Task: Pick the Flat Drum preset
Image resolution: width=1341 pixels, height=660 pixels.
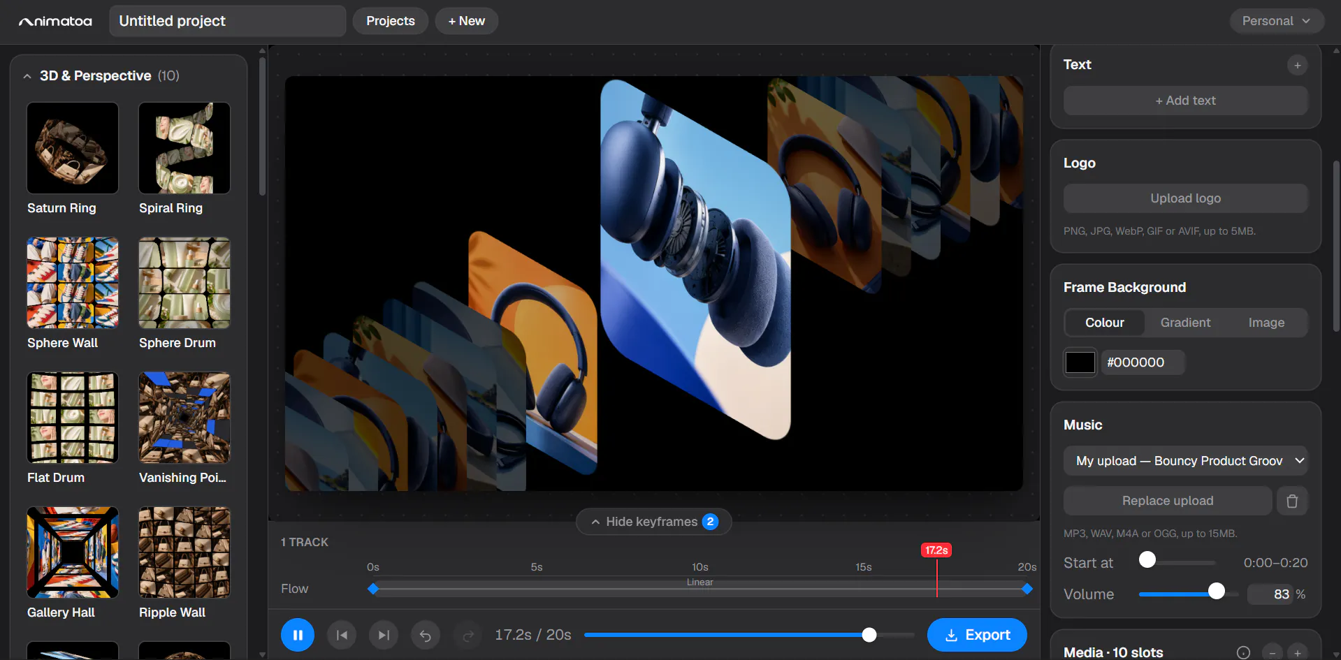Action: coord(73,418)
